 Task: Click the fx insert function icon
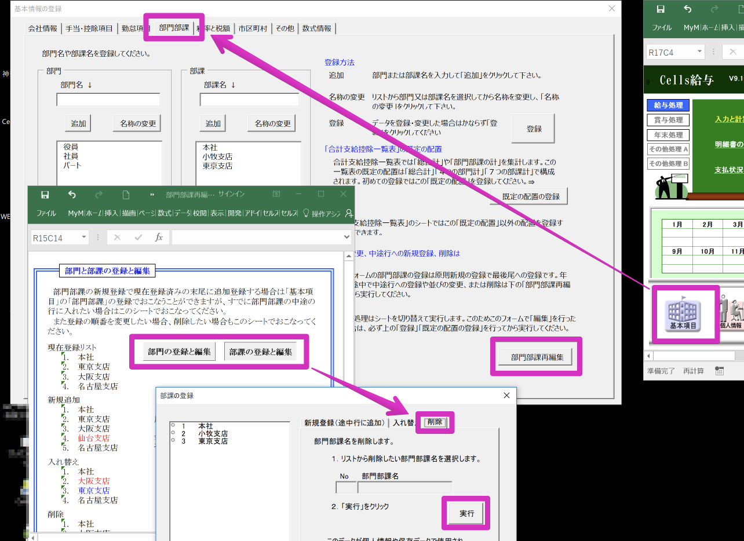(159, 237)
